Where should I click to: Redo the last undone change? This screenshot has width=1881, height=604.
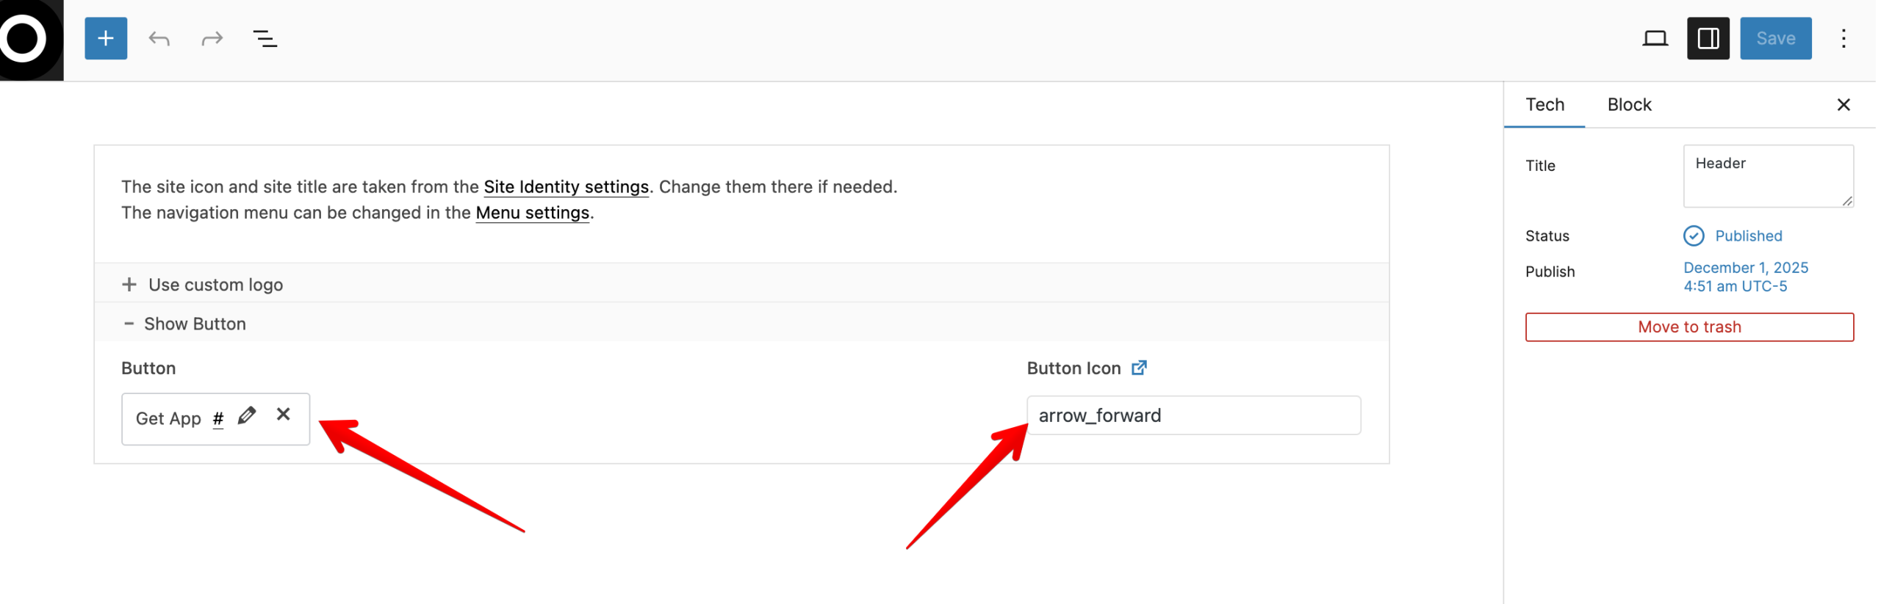coord(212,38)
